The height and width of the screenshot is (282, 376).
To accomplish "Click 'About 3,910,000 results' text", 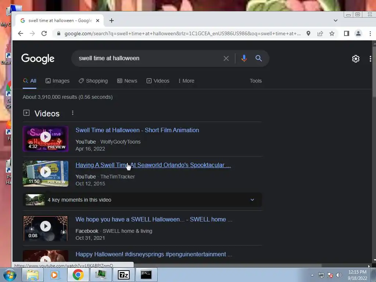I will (x=50, y=97).
